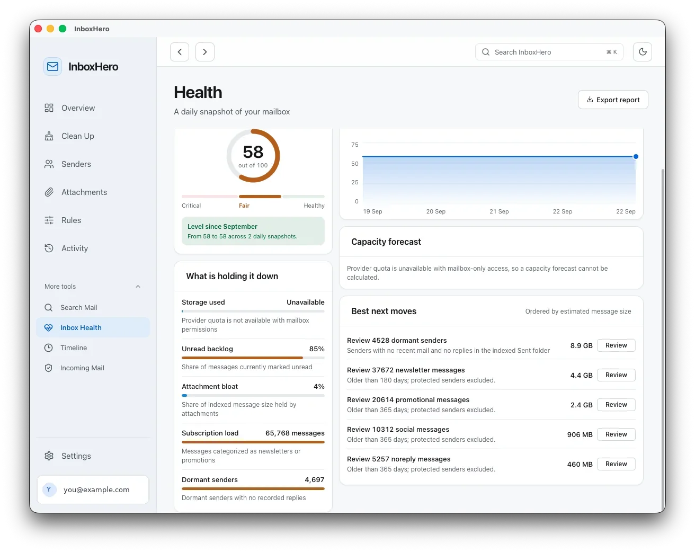The image size is (695, 552).
Task: Click the Inbox Health heart icon
Action: (x=49, y=328)
